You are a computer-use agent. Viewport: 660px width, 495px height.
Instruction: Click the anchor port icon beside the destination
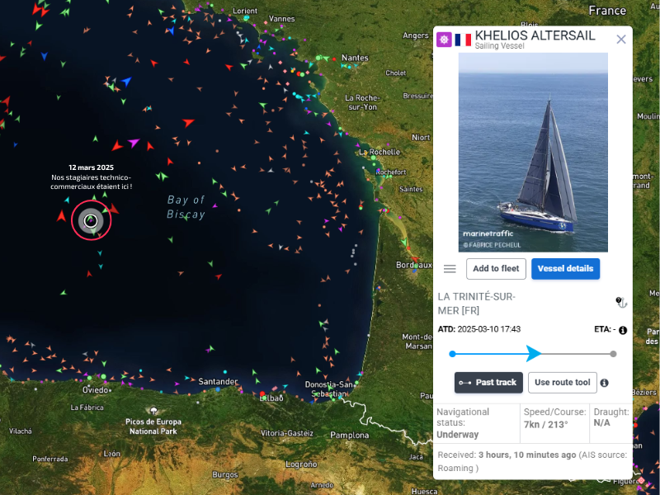[621, 303]
